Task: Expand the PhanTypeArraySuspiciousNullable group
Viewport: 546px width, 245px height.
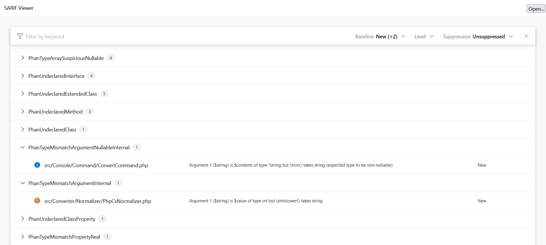Action: pos(23,58)
